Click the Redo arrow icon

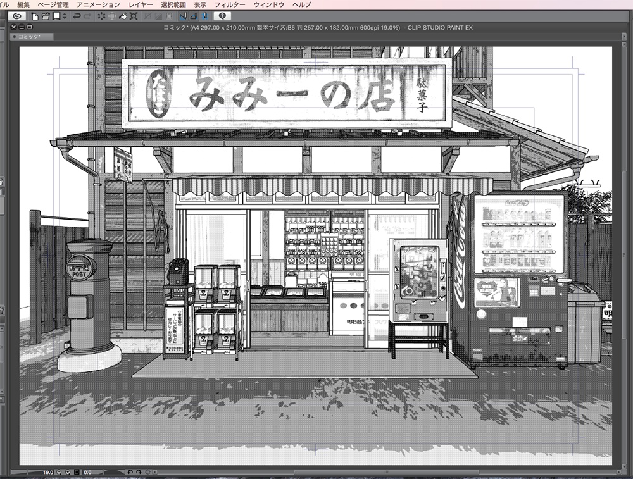point(87,17)
